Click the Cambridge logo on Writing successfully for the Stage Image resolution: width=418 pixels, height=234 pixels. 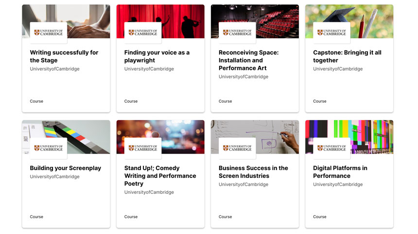[48, 32]
